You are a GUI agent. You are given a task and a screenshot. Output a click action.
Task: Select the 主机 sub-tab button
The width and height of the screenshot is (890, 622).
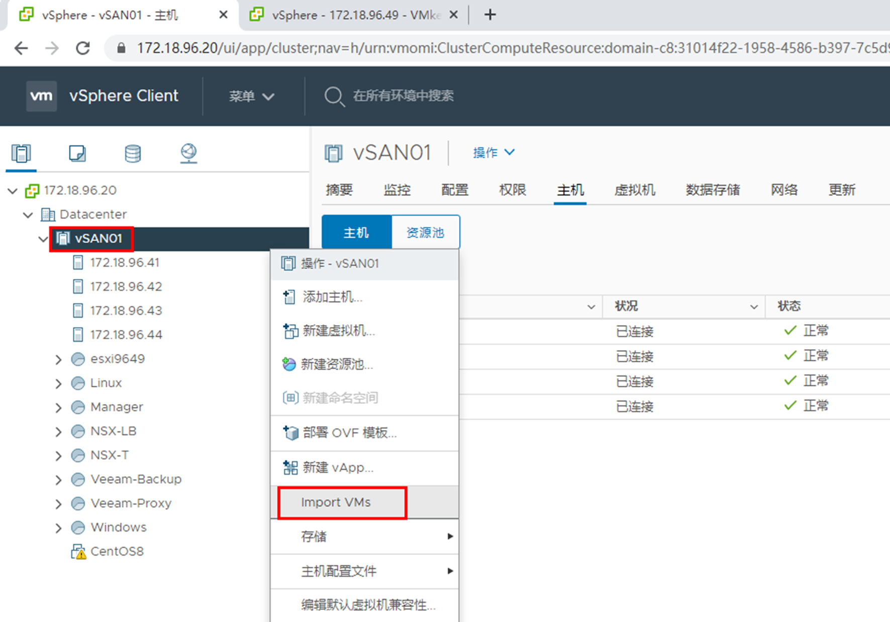coord(356,232)
